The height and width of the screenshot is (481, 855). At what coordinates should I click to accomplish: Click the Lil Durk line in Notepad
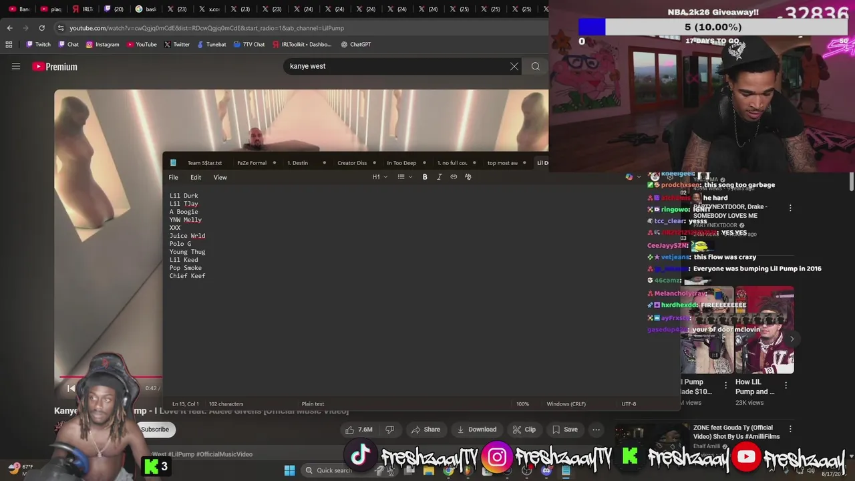point(184,196)
